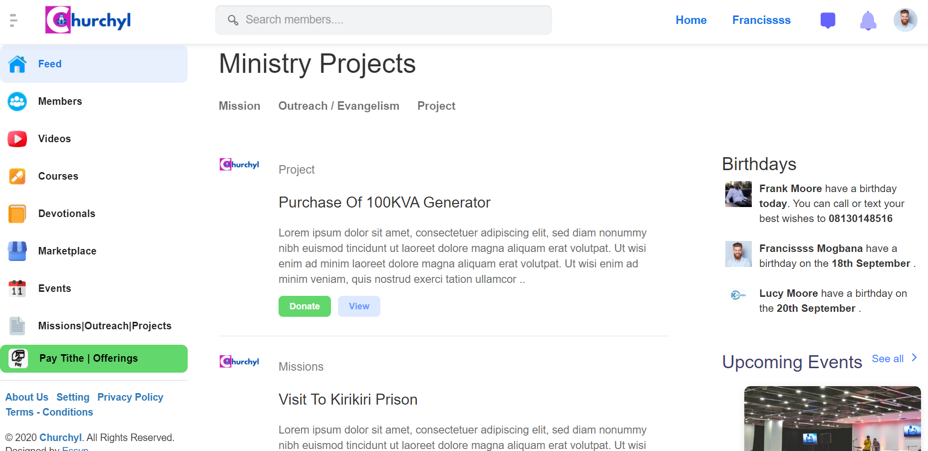Select the Outreach / Evangelism tab
Viewport: 928px width, 451px height.
[339, 106]
